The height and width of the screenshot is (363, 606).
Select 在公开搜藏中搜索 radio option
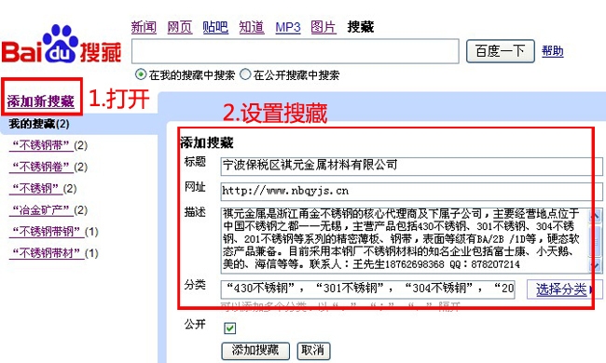(x=245, y=74)
